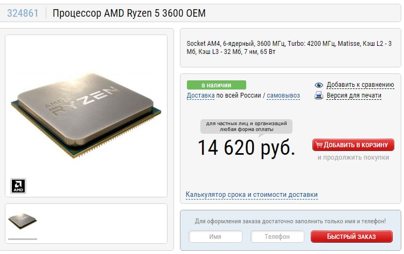Click the eye icon for comparison
Viewport: 404px width, 254px height.
[x=319, y=85]
